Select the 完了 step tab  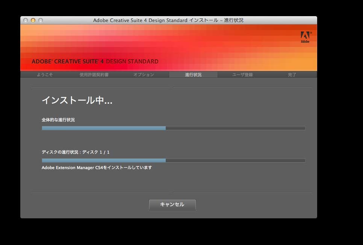pos(292,74)
